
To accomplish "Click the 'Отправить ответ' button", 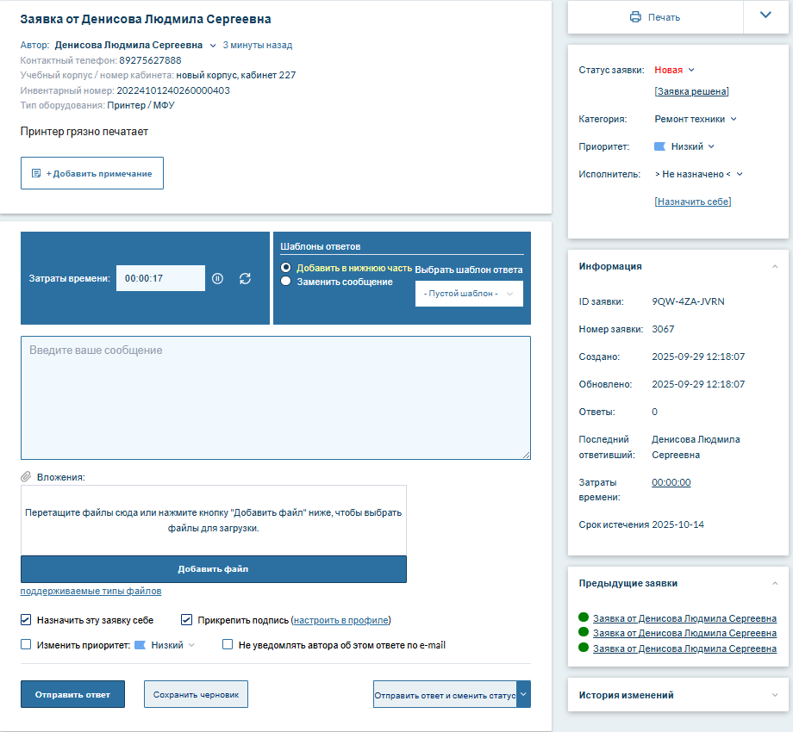I will pos(72,694).
